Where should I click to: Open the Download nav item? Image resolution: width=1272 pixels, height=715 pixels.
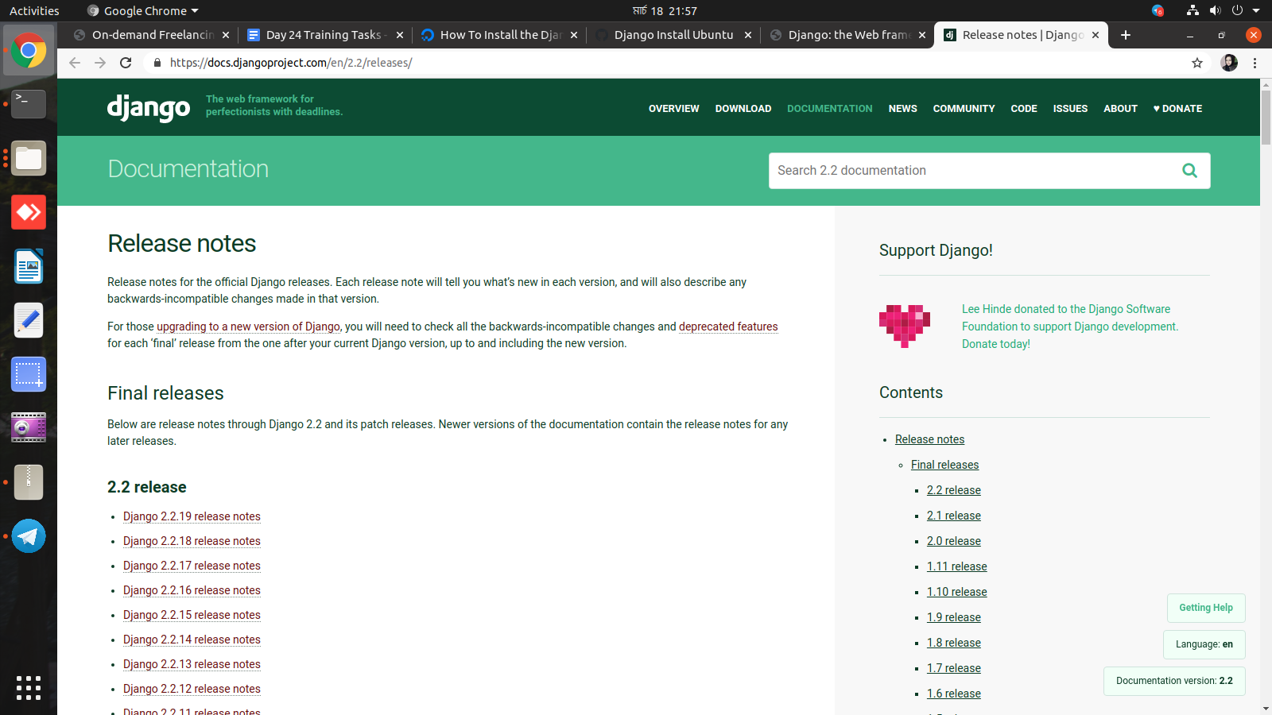pos(743,109)
